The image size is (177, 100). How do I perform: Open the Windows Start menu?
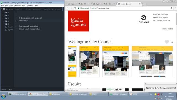(x=3, y=96)
